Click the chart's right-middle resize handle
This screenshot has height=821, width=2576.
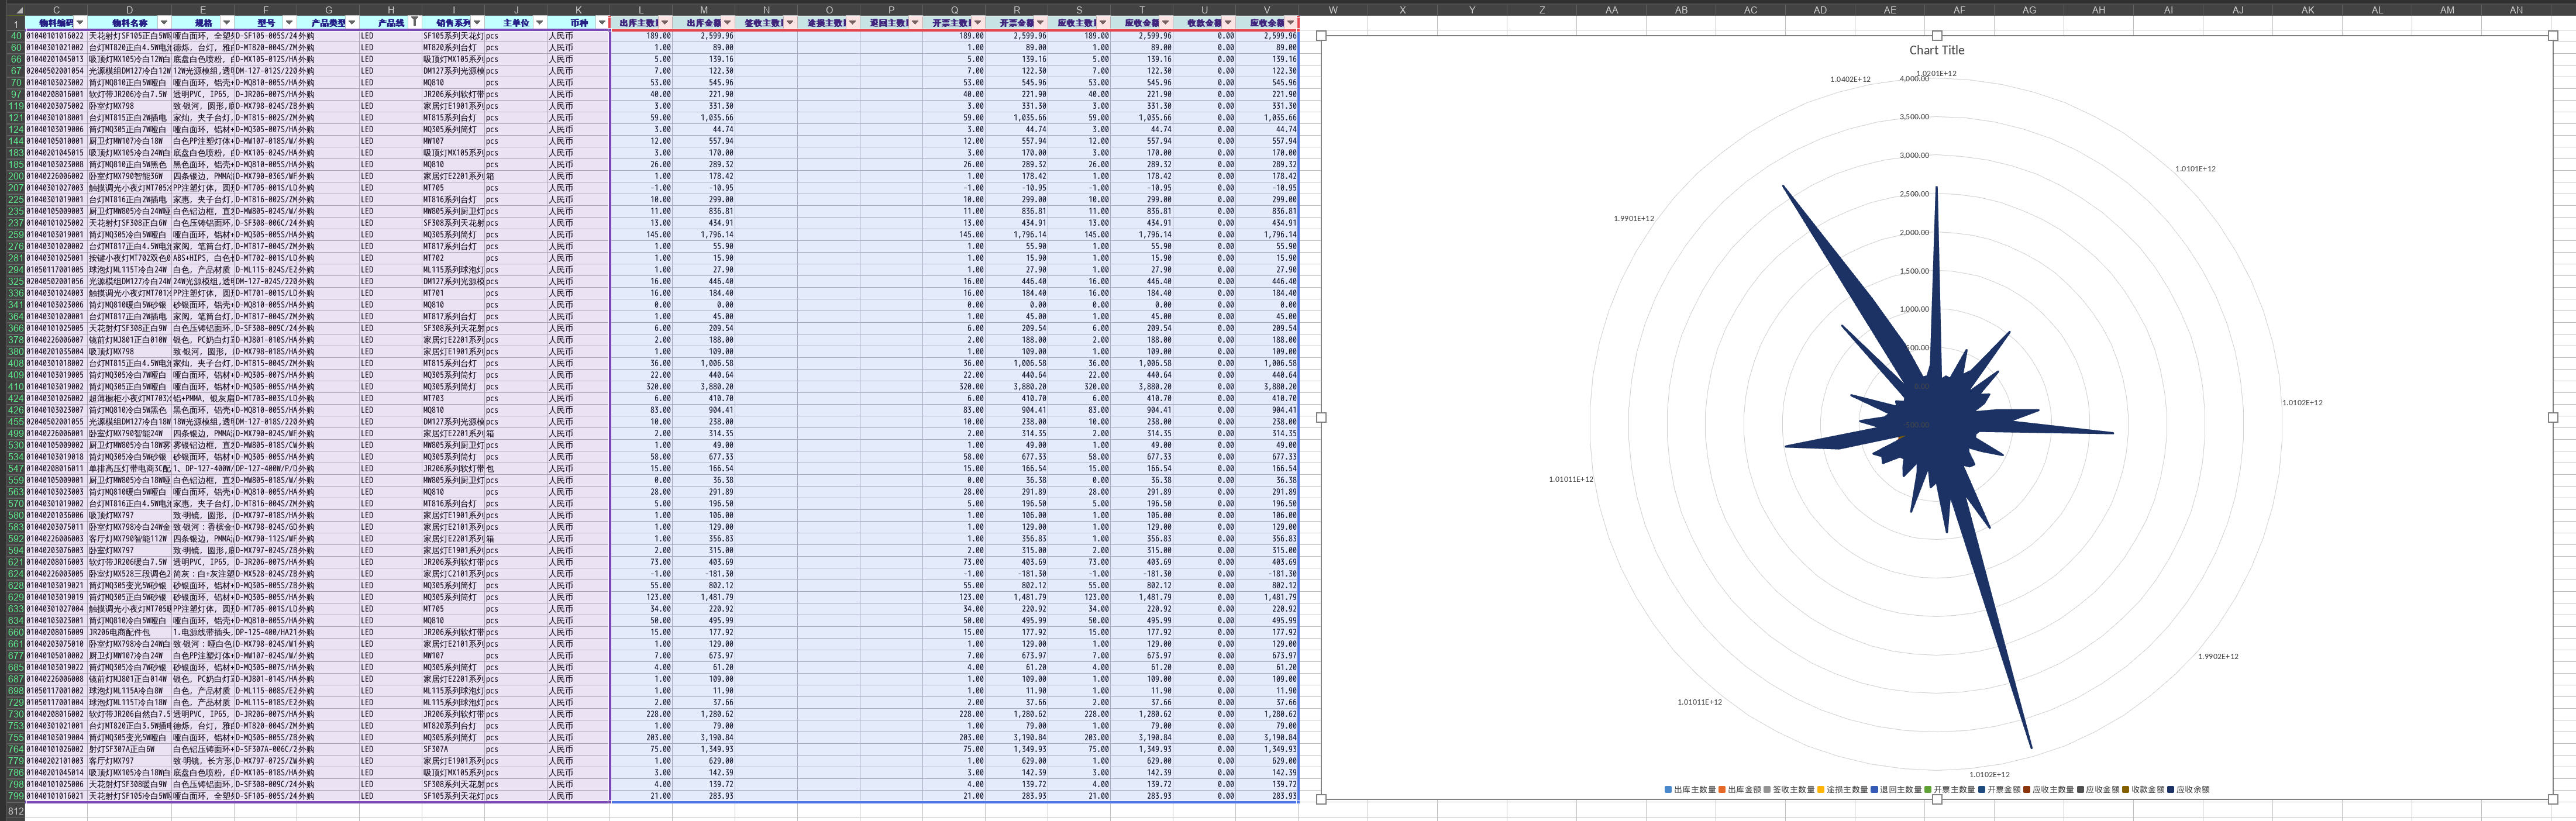click(2553, 417)
